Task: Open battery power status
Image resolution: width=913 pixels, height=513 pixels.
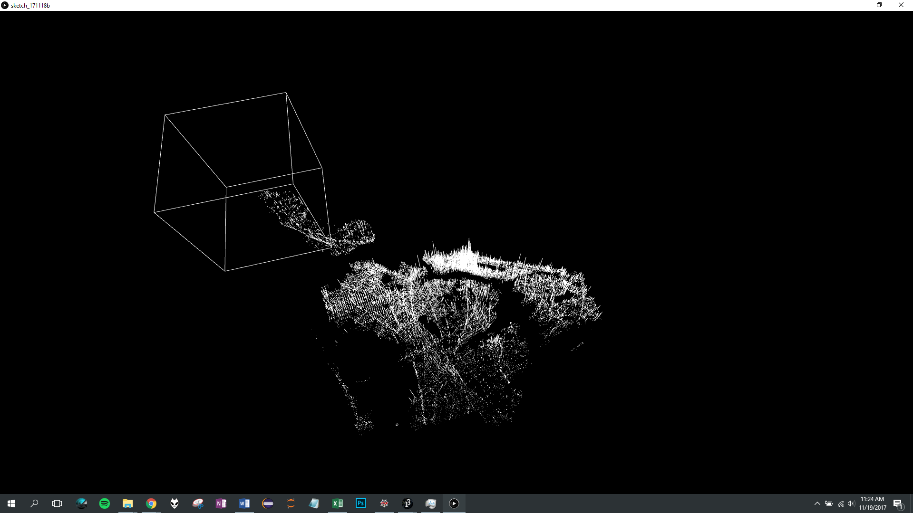Action: (829, 503)
